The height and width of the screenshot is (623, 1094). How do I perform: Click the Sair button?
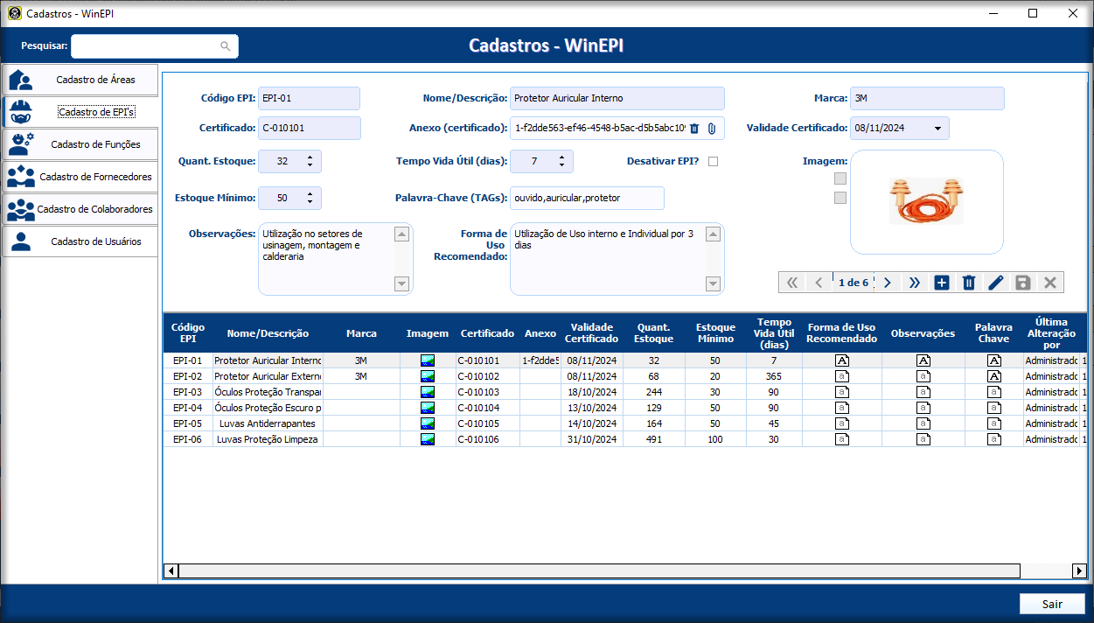[1052, 604]
